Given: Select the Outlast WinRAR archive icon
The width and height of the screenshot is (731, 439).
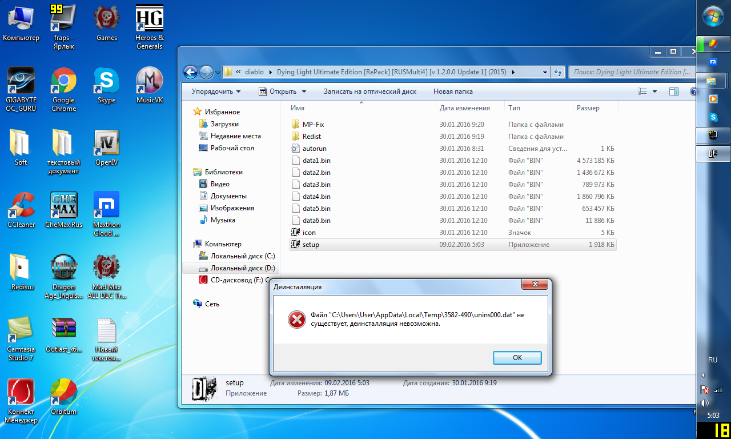Looking at the screenshot, I should 63,331.
